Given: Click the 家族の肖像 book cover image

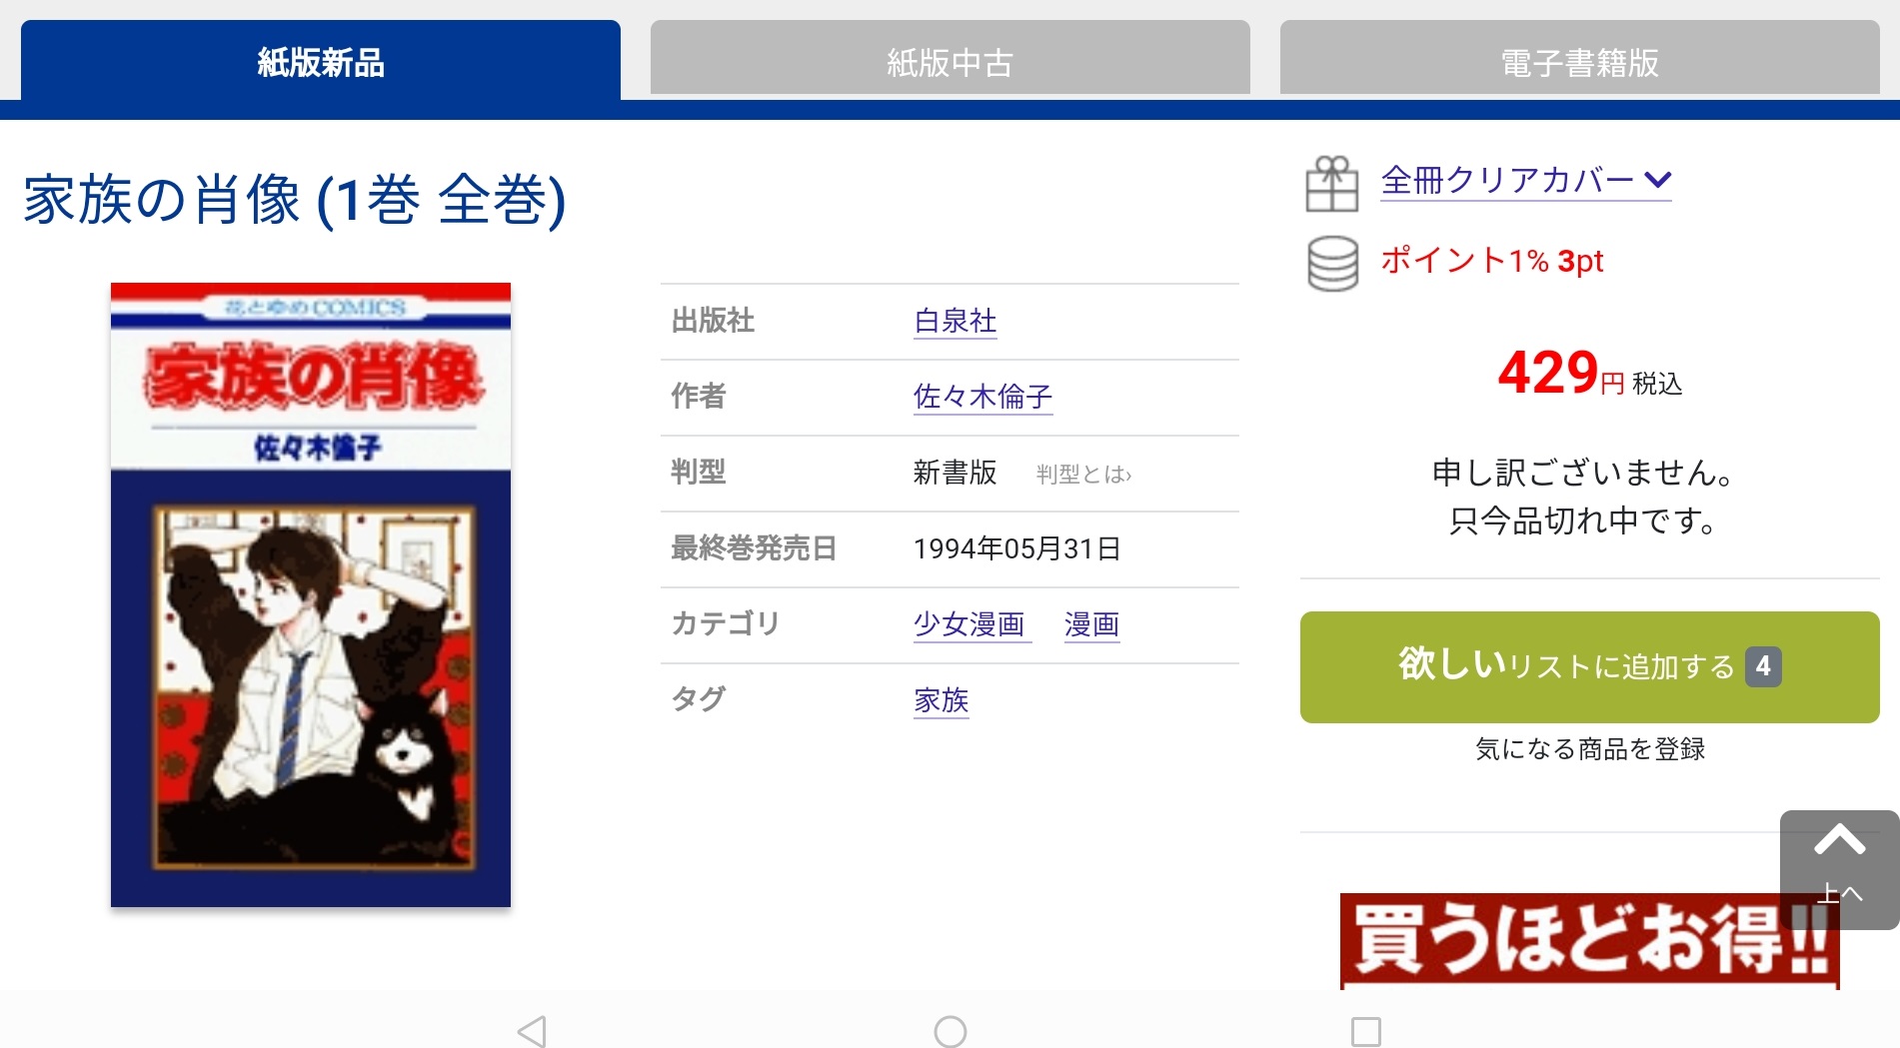Looking at the screenshot, I should click(311, 594).
